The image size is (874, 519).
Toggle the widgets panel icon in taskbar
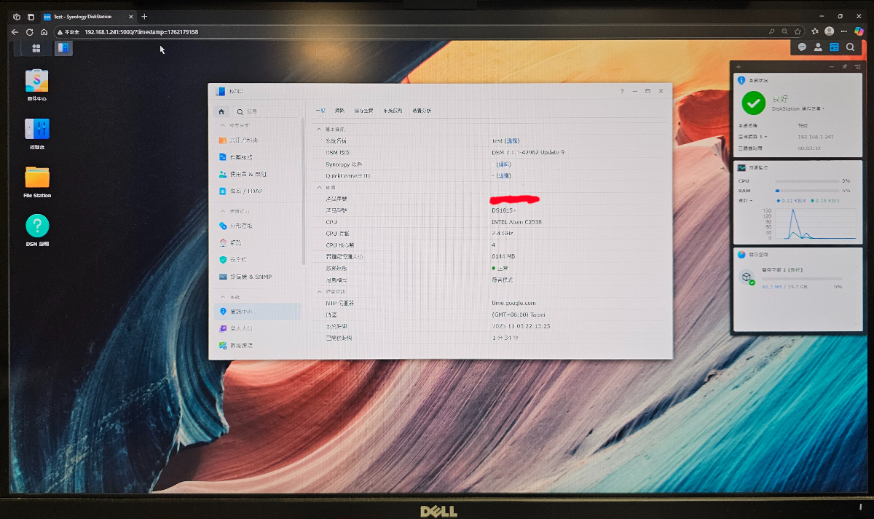(x=834, y=47)
